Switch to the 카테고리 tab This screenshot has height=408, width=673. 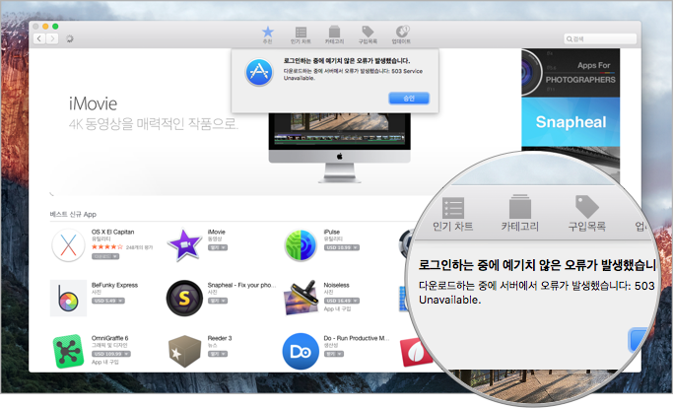coord(334,34)
